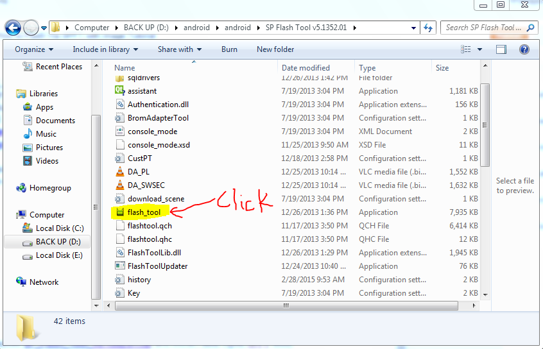Click the CustPT settings file icon
The height and width of the screenshot is (349, 543).
pos(119,158)
